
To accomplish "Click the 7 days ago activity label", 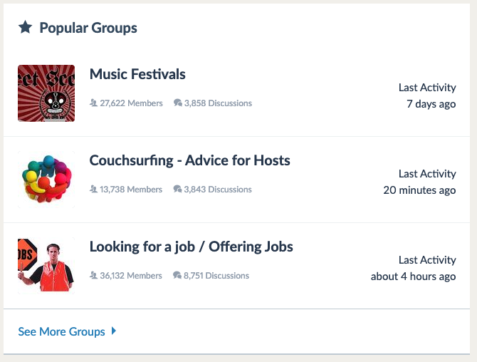I will (431, 104).
